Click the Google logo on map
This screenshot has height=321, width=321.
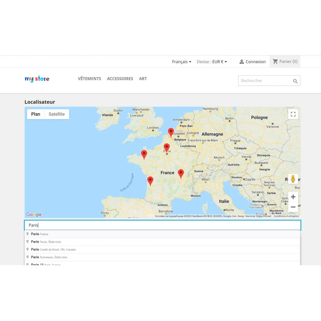[34, 214]
